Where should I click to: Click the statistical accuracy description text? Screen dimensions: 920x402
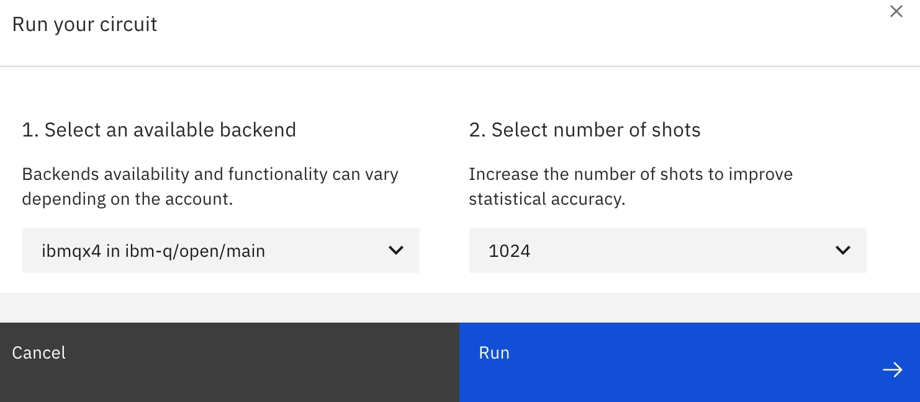click(630, 186)
